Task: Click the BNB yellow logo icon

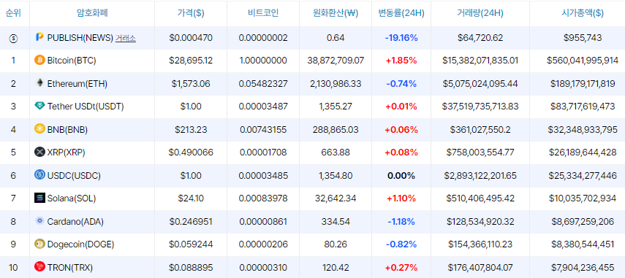Action: click(39, 129)
